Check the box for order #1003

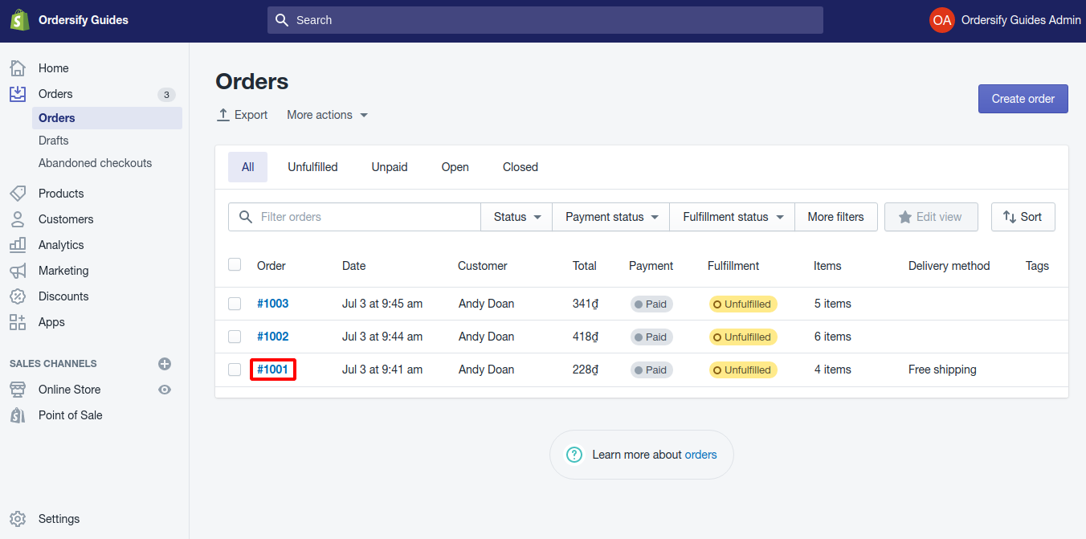(235, 304)
